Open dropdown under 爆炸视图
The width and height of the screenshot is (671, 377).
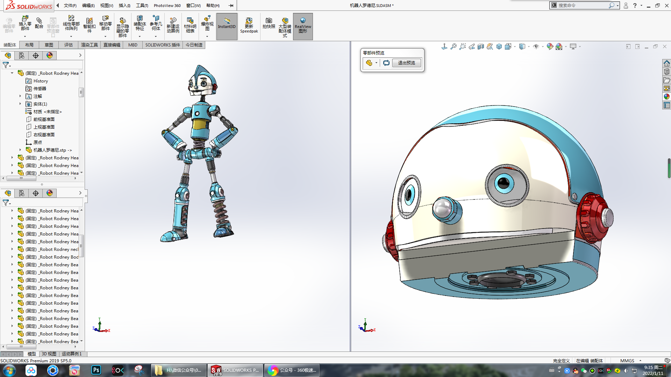[207, 36]
